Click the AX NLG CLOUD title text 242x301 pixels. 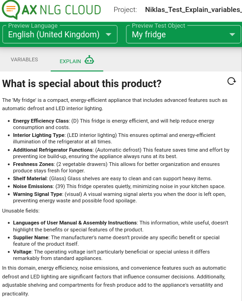(x=61, y=10)
